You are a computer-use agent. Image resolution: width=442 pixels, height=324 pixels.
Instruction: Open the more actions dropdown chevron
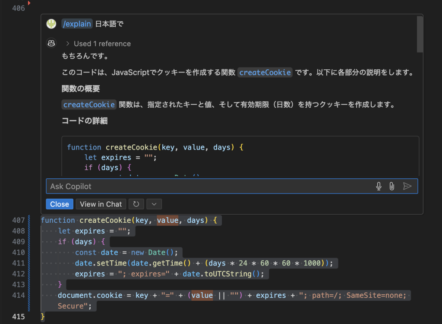pos(154,204)
